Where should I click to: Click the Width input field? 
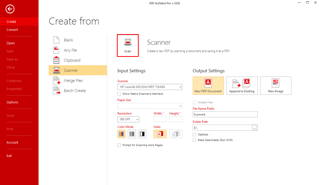pyautogui.click(x=160, y=119)
